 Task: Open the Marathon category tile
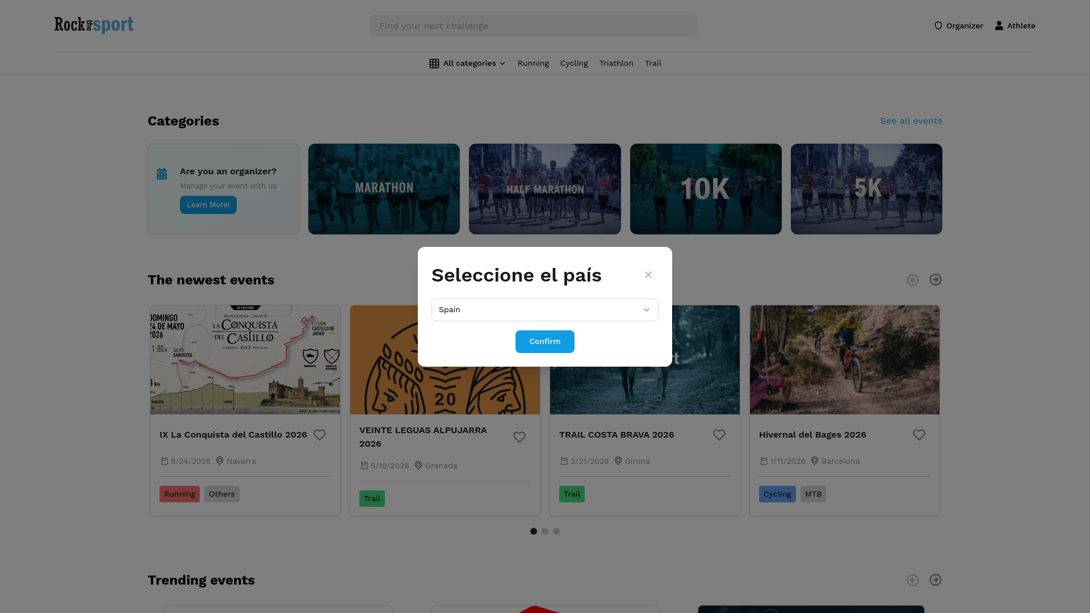coord(384,189)
